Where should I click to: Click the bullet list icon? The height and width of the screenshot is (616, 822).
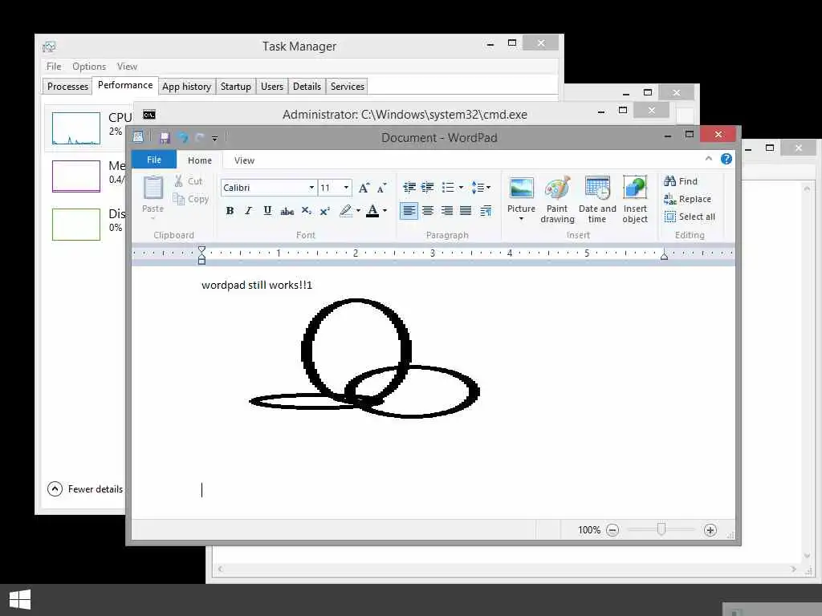click(448, 188)
